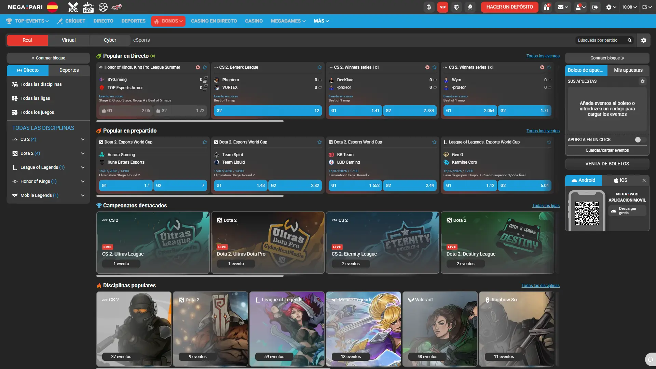Open the 10:08 time zone dropdown
656x369 pixels.
tap(629, 7)
